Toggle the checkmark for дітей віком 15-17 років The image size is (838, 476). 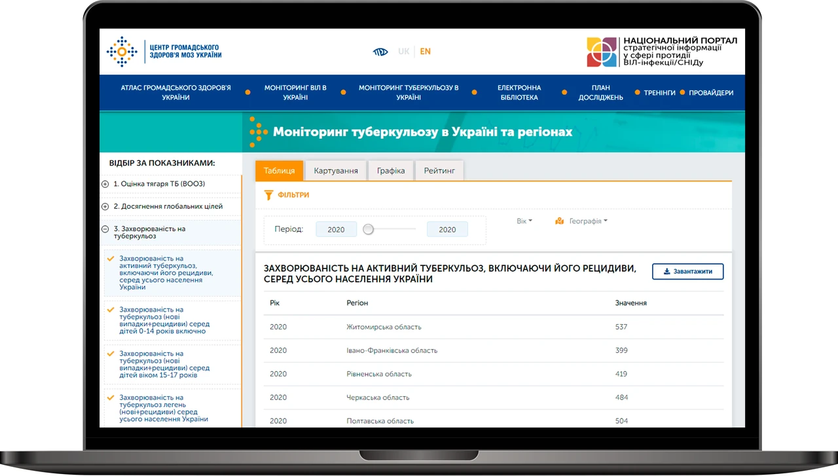pyautogui.click(x=110, y=354)
